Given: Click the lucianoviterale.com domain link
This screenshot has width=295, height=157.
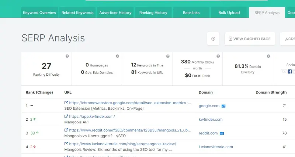Looking at the screenshot, I should tap(216, 147).
